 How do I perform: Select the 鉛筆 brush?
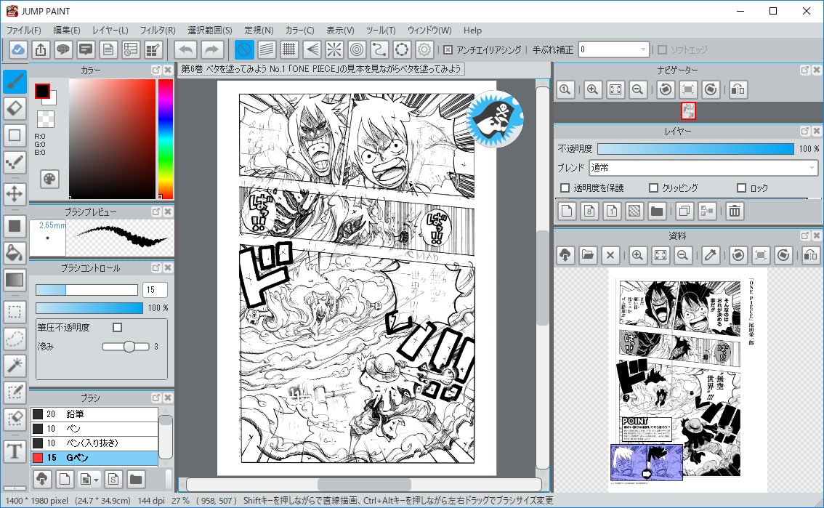click(94, 414)
